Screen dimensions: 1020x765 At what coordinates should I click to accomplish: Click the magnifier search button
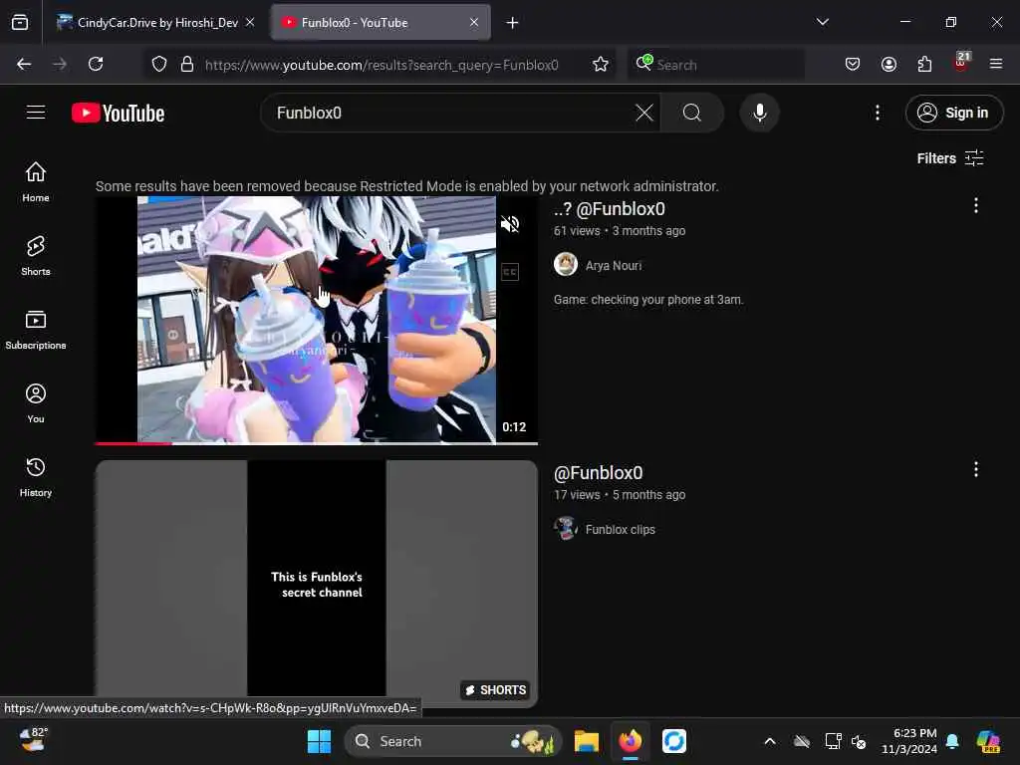(x=692, y=113)
